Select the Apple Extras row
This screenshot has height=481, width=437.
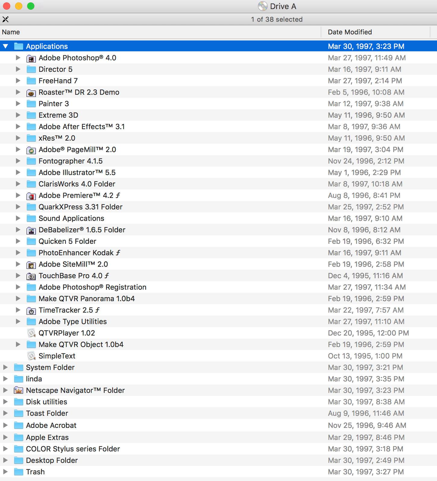pos(218,438)
